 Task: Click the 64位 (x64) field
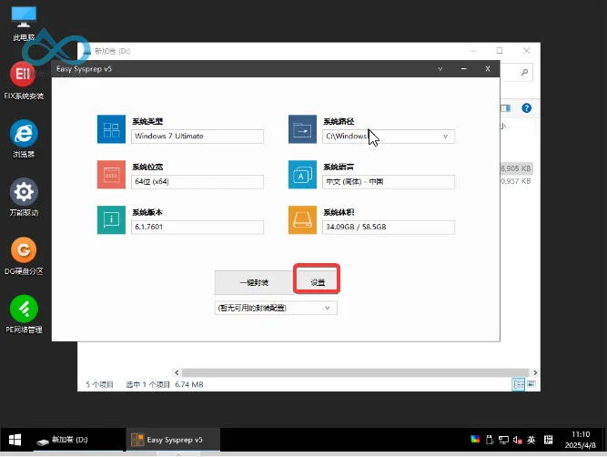[x=197, y=182]
